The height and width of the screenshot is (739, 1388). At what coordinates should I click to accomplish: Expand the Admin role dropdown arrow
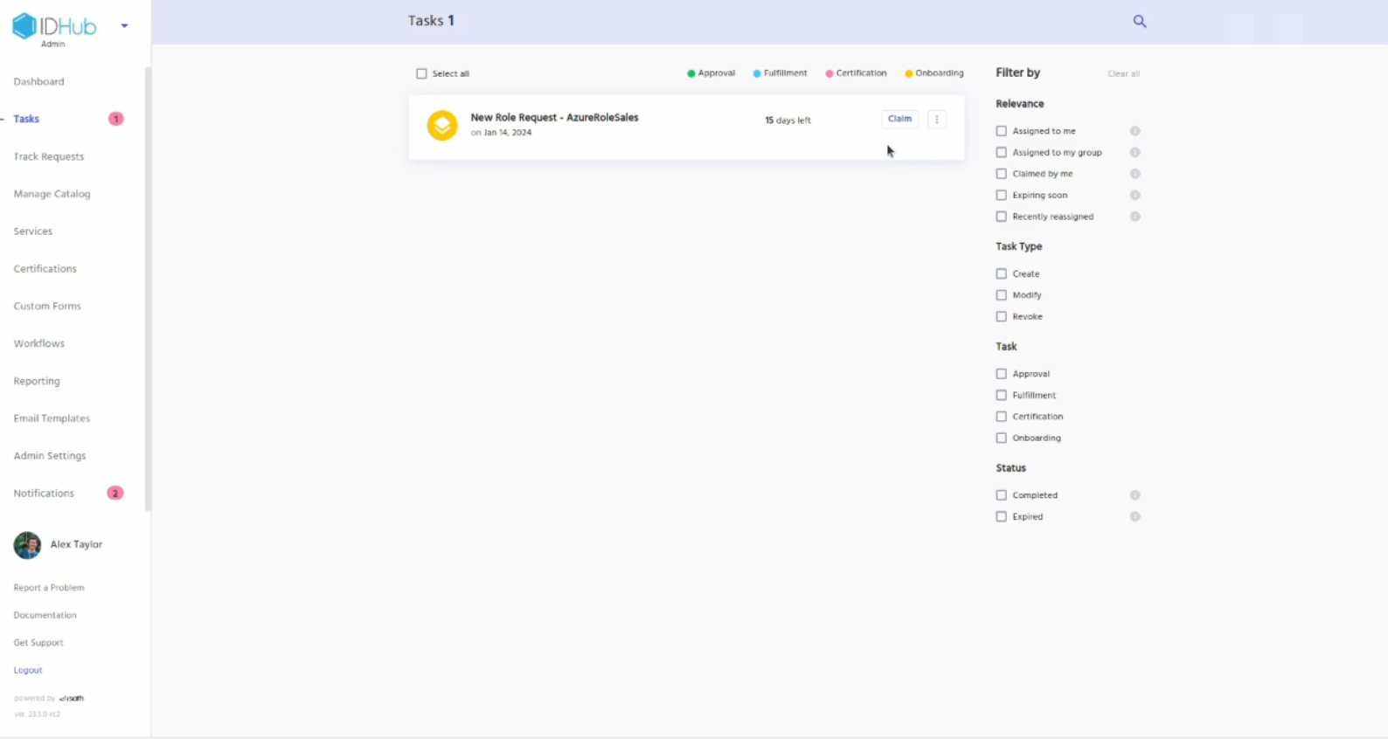[x=124, y=26]
